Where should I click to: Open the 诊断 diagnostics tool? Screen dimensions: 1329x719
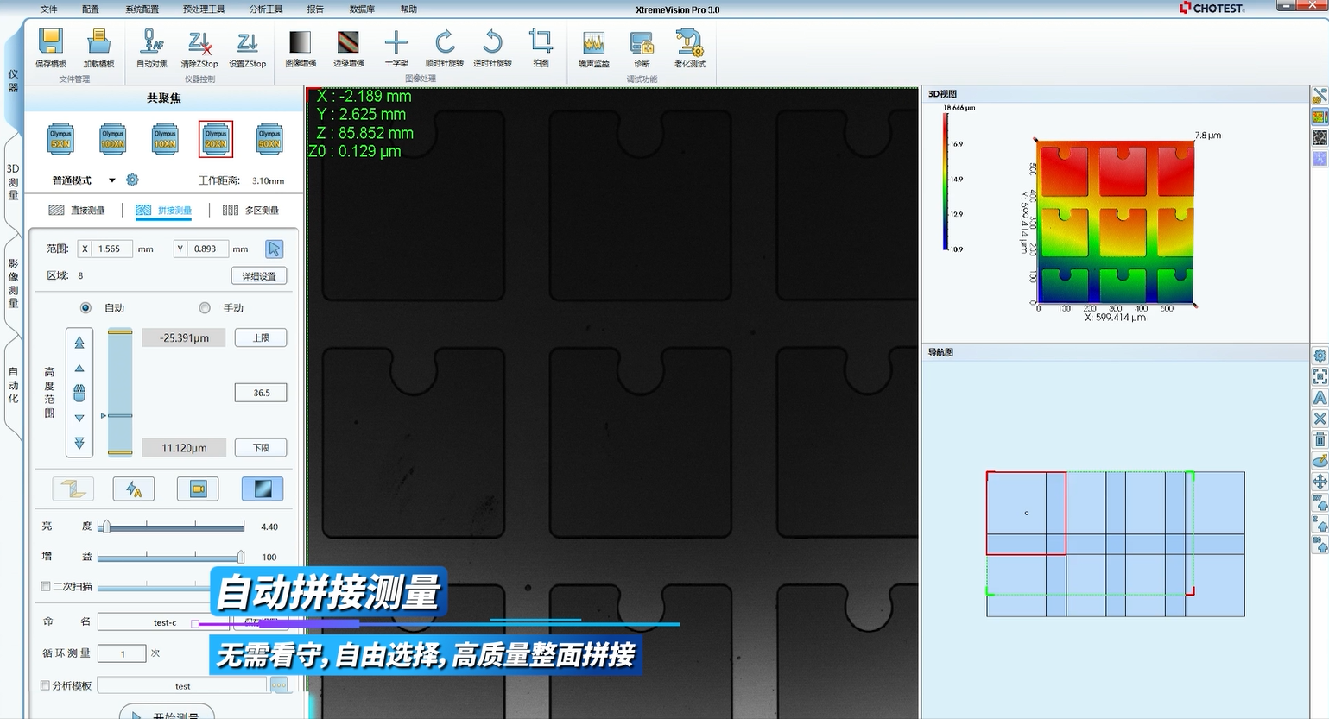tap(642, 42)
